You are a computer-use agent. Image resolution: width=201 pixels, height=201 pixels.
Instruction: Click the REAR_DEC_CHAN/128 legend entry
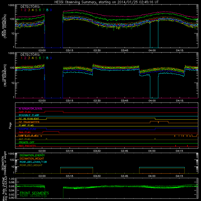click(33, 162)
